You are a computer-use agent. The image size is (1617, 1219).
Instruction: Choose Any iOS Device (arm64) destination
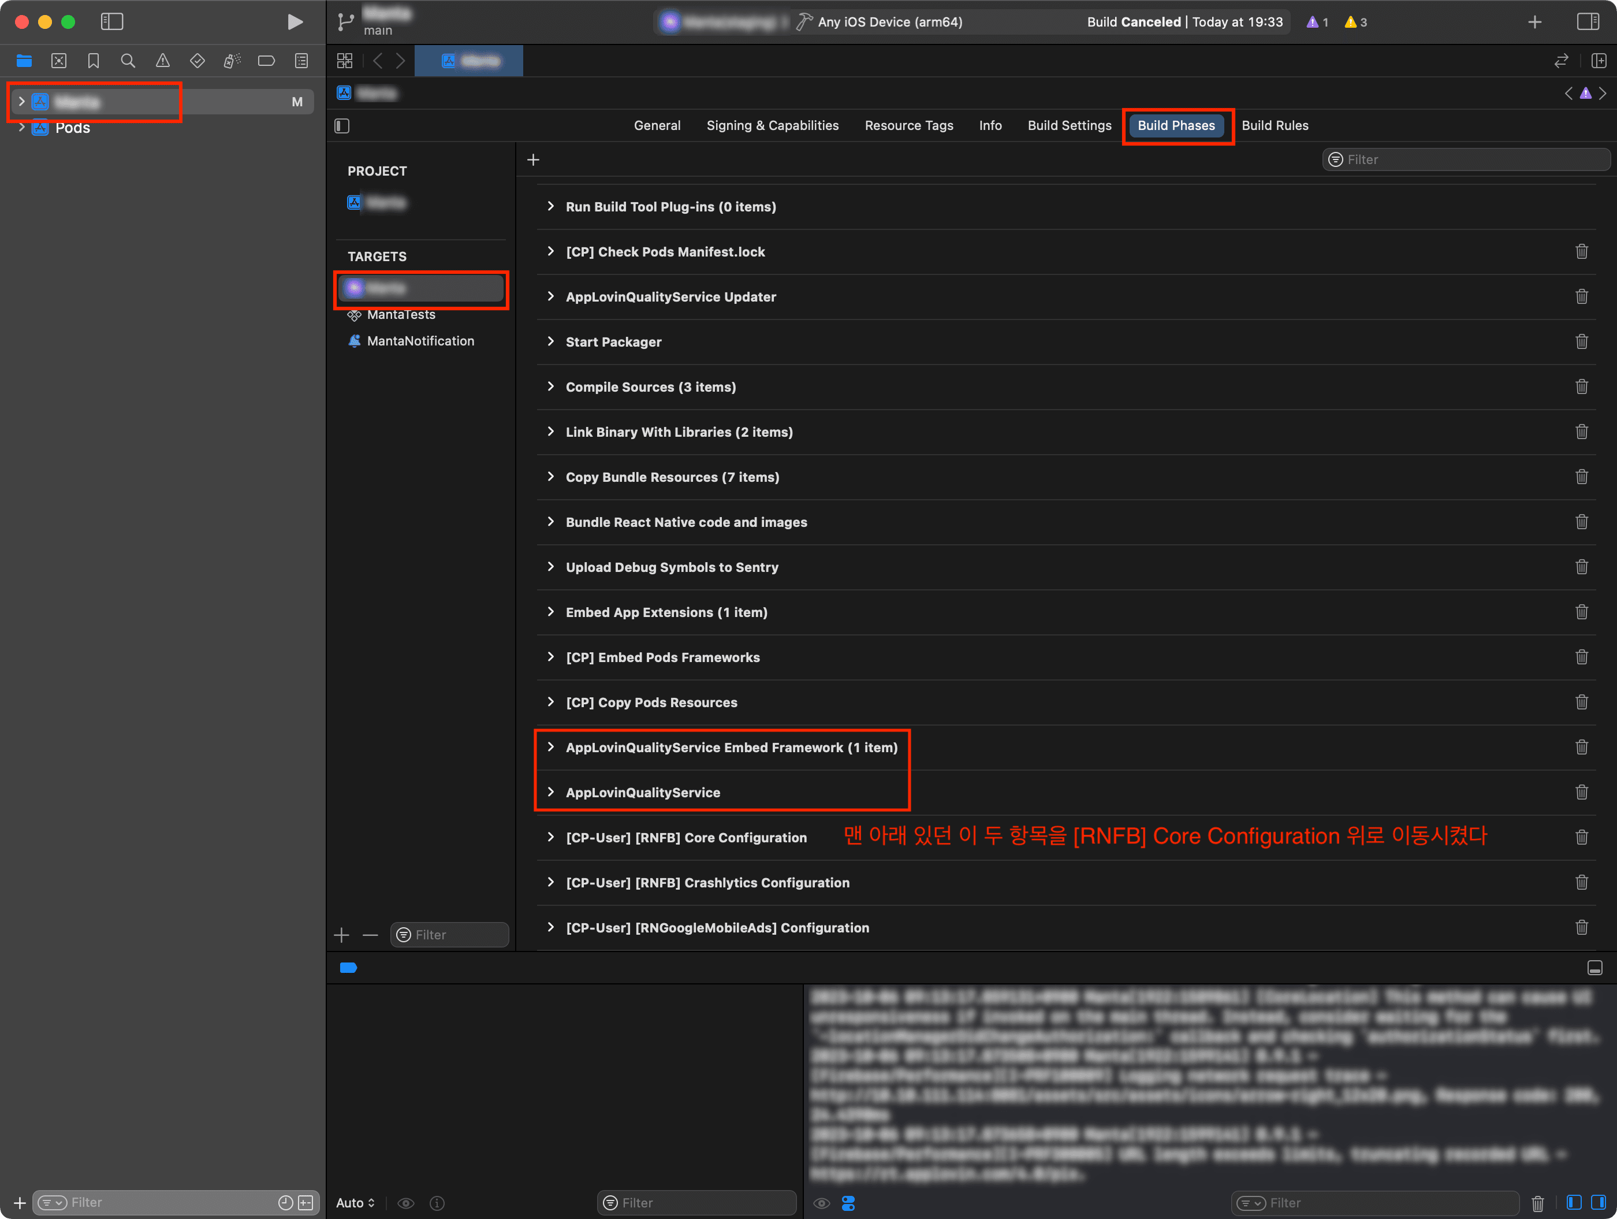[x=890, y=22]
